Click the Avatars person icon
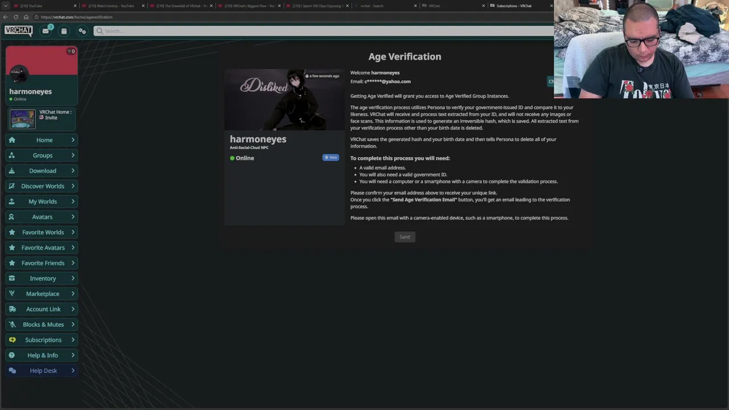This screenshot has width=729, height=410. pyautogui.click(x=12, y=217)
